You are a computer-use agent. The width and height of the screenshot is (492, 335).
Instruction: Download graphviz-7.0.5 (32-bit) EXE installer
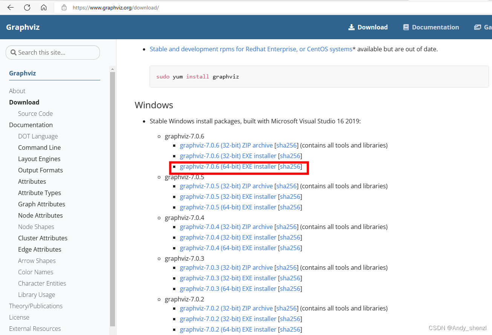228,197
